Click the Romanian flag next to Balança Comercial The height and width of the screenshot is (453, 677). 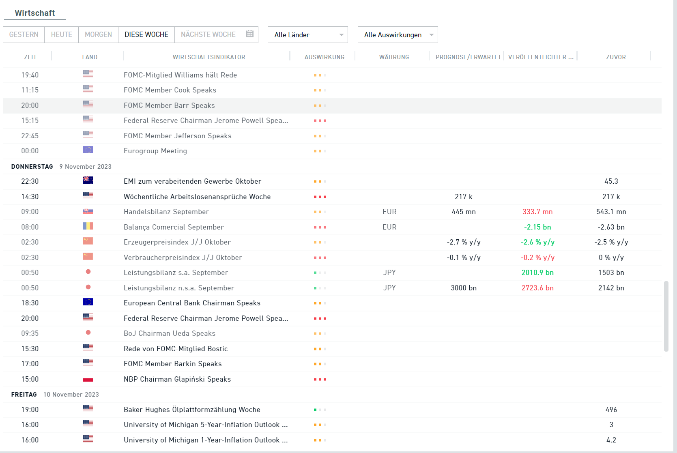pos(88,226)
